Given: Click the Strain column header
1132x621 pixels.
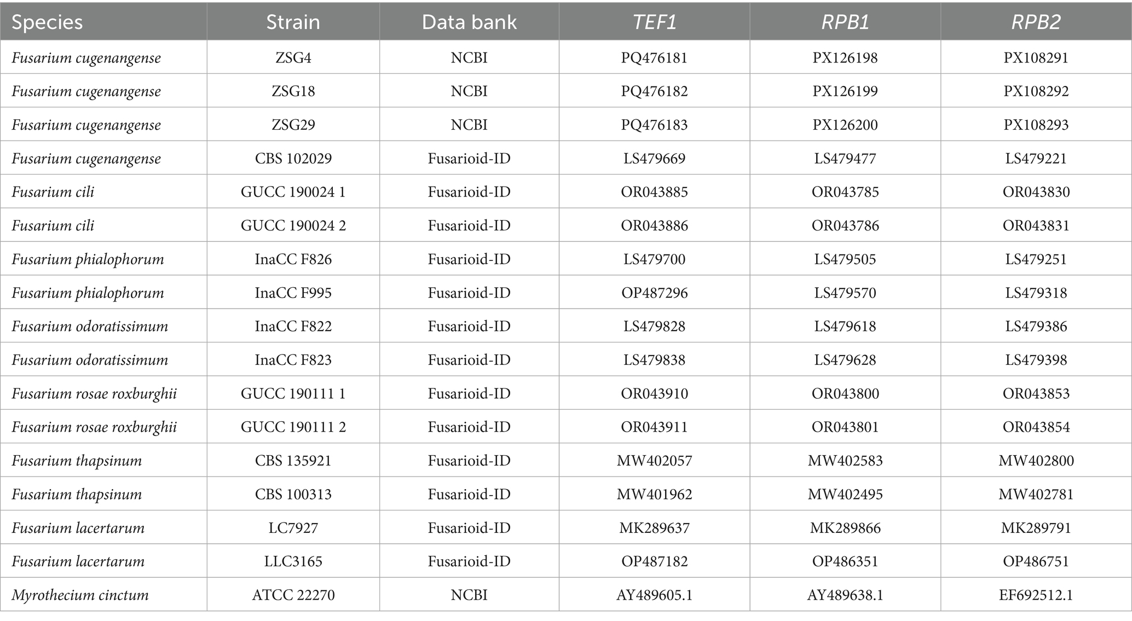Looking at the screenshot, I should pos(293,22).
